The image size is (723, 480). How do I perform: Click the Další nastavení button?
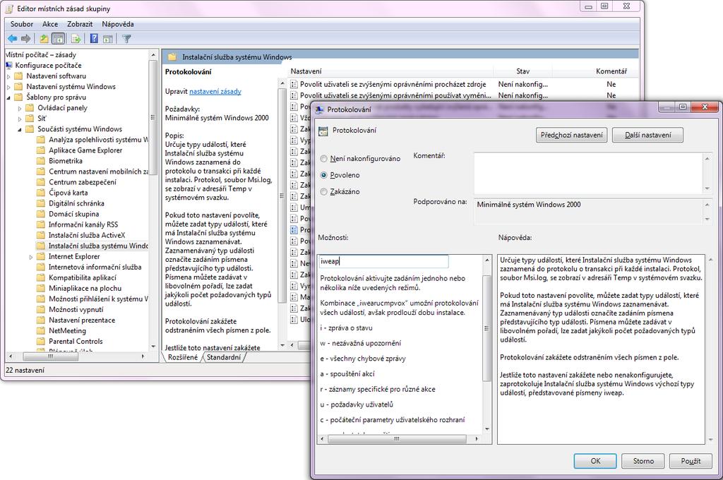pos(648,135)
